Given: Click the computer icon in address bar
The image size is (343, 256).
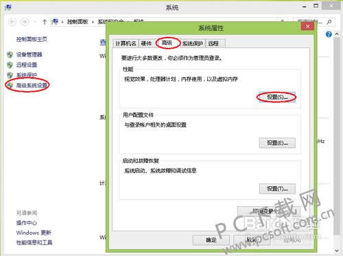Looking at the screenshot, I should click(55, 22).
